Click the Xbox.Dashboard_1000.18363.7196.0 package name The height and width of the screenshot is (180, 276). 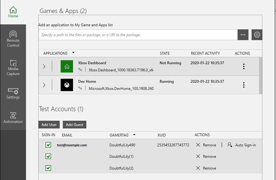point(121,70)
